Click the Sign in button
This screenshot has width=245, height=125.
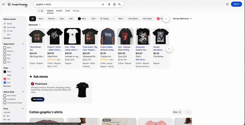236,4
